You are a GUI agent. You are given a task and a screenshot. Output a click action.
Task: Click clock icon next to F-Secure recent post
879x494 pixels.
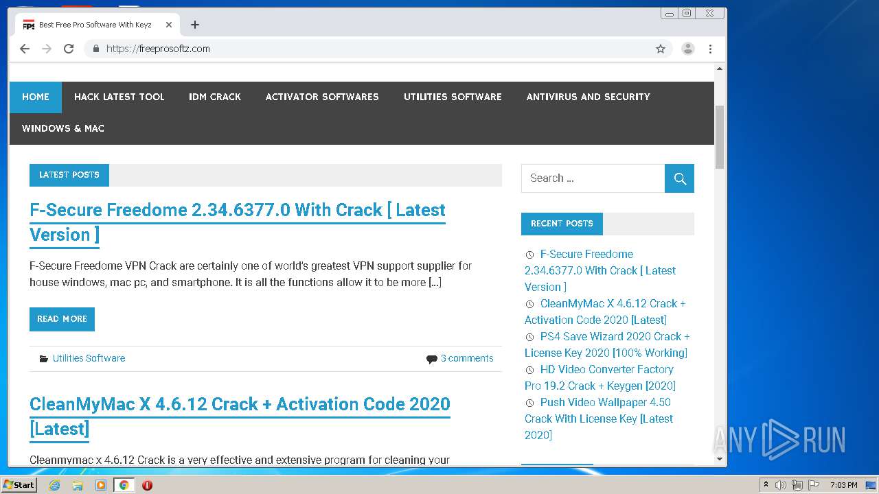(x=529, y=255)
